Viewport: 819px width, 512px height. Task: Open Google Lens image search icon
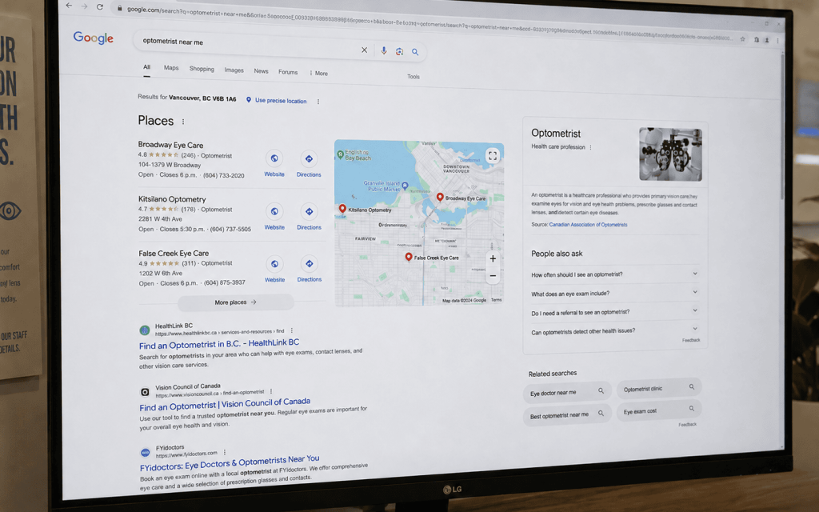point(400,51)
